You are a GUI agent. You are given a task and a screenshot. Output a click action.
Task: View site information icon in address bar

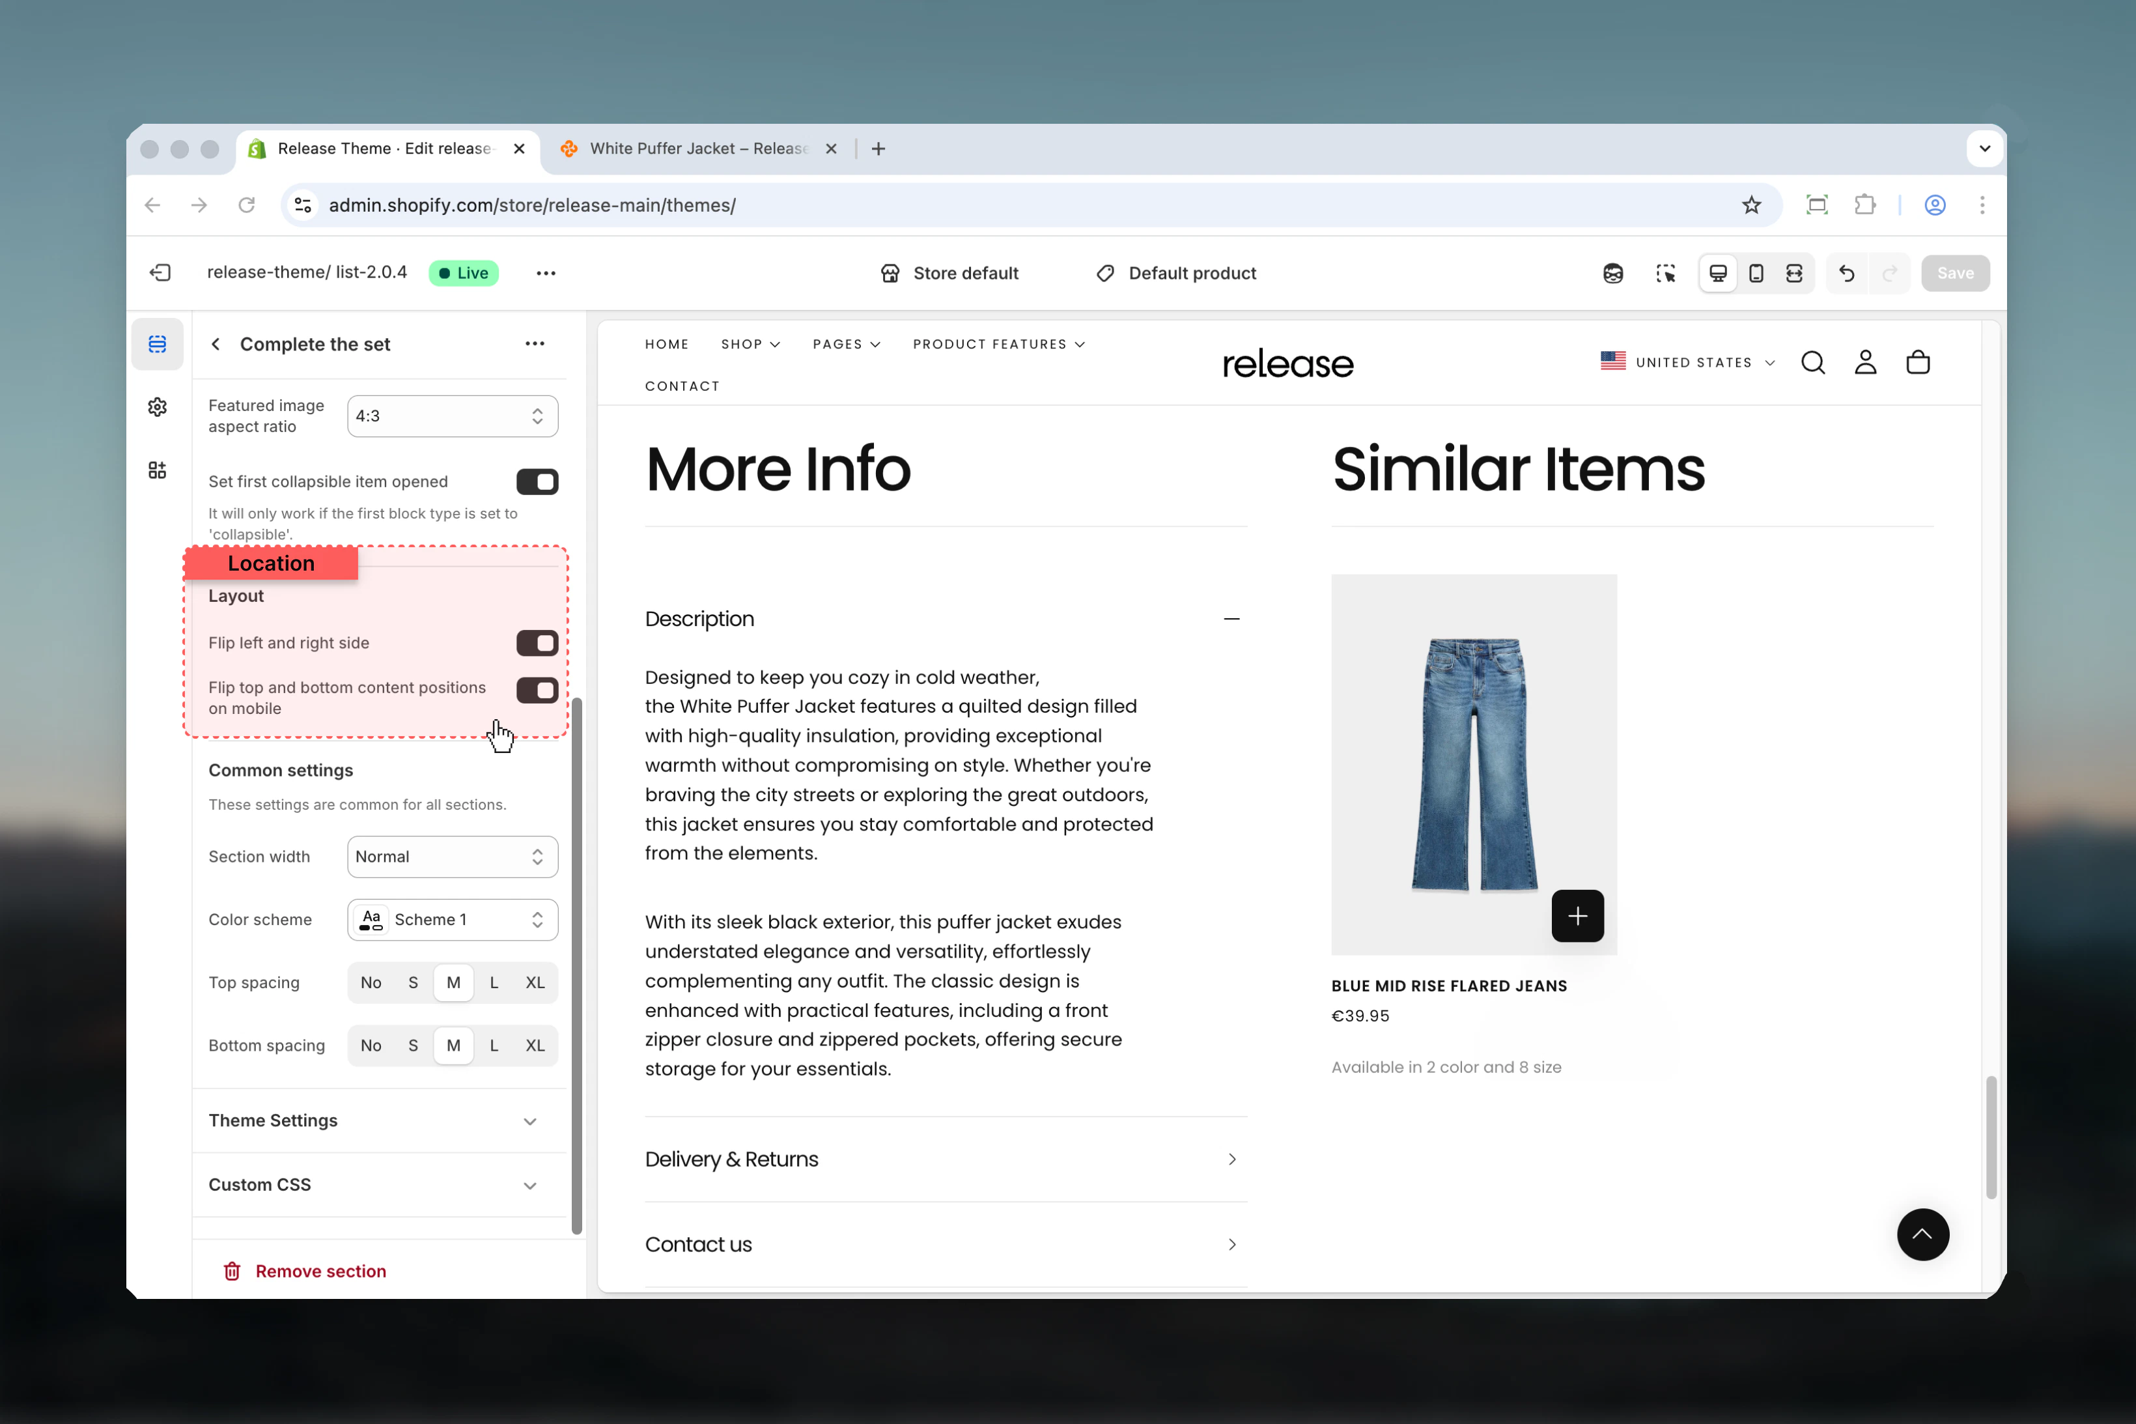[x=303, y=205]
